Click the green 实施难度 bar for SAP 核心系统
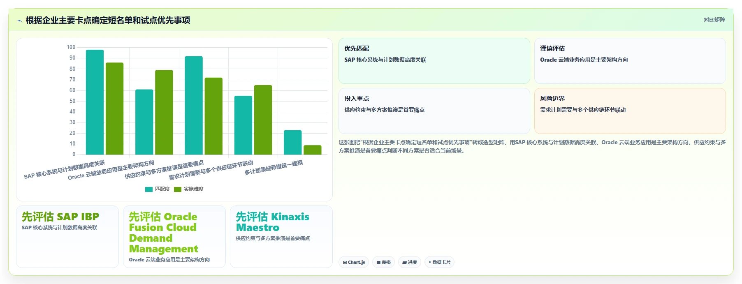 click(114, 109)
